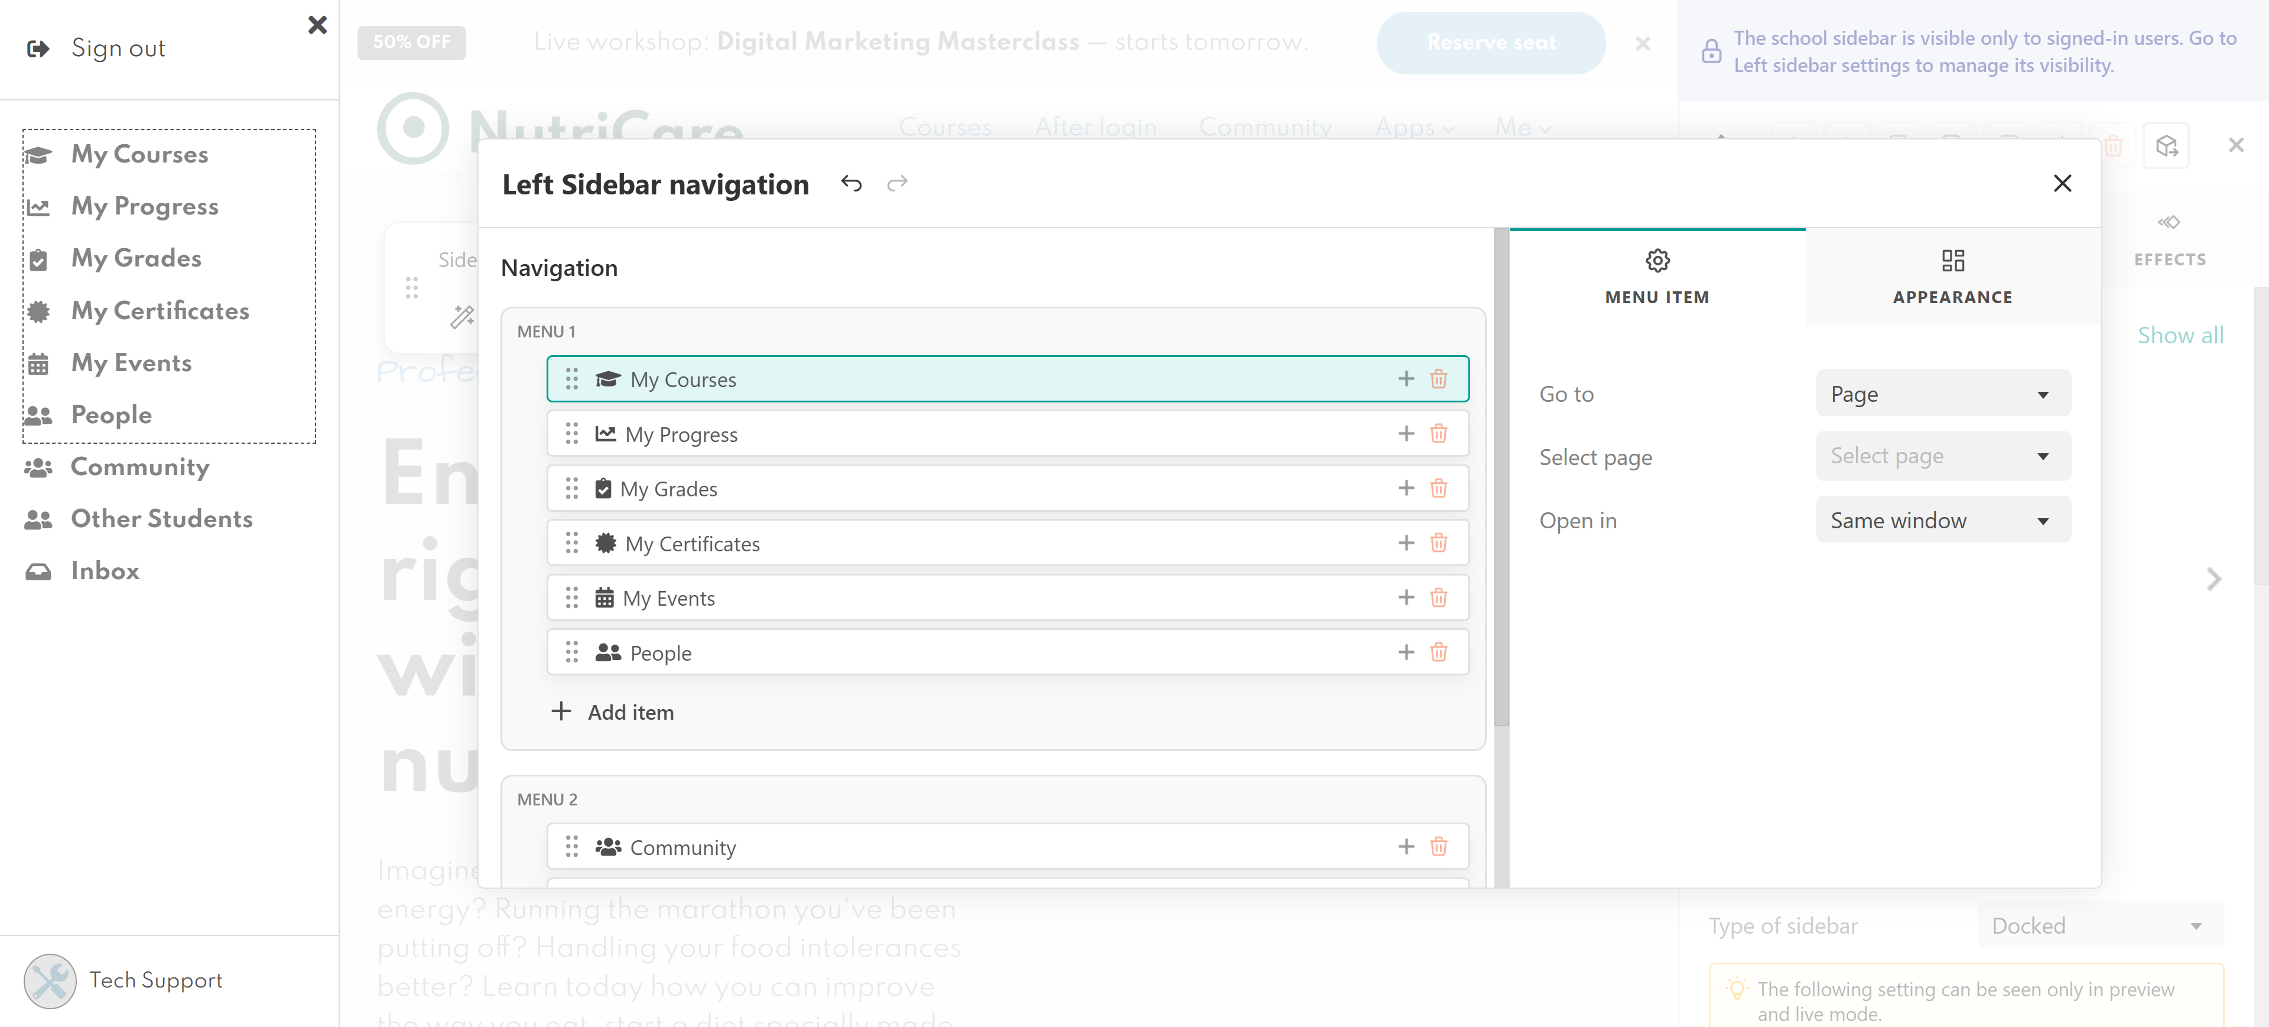Add sub-item under Community in Menu 2
The image size is (2269, 1027).
pos(1406,846)
